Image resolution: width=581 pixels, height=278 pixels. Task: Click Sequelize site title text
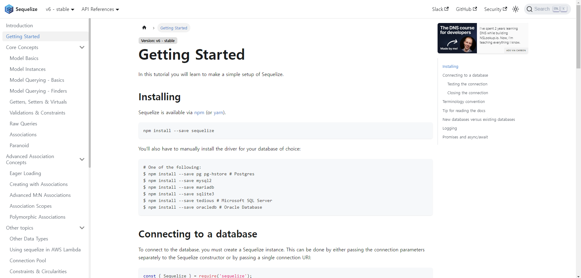[x=27, y=9]
